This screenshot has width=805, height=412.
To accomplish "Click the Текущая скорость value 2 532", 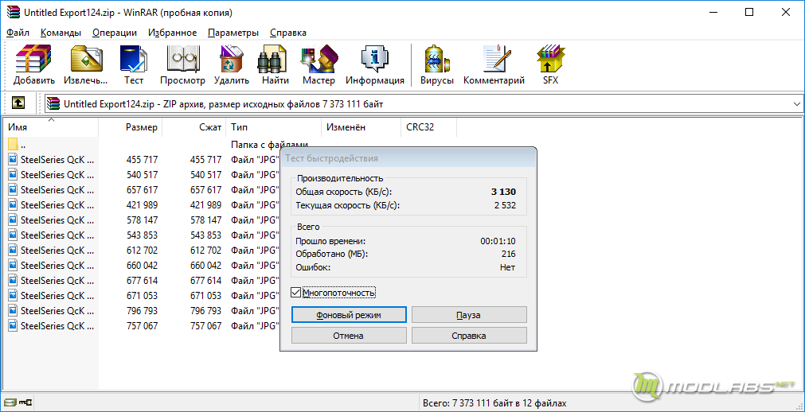I will tap(504, 206).
